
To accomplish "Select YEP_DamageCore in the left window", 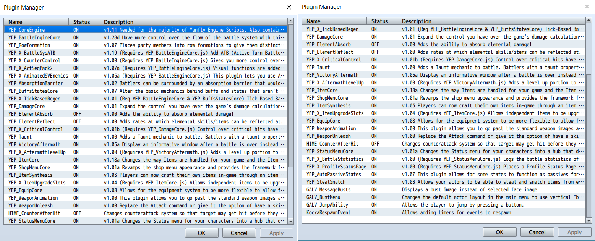I will pos(146,106).
